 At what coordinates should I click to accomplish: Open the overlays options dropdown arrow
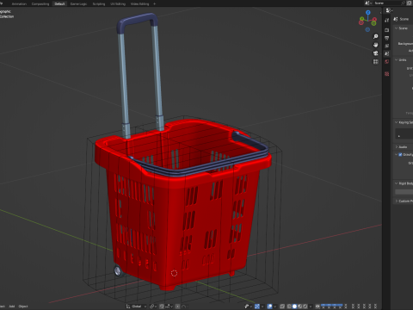275,307
